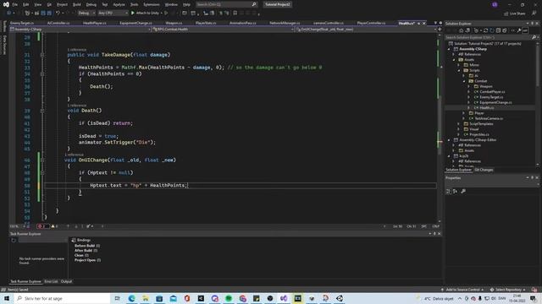Open the Edit menu
The width and height of the screenshot is (542, 304).
26,4
